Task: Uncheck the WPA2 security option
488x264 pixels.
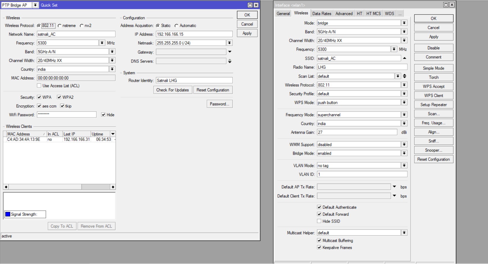Action: 59,97
